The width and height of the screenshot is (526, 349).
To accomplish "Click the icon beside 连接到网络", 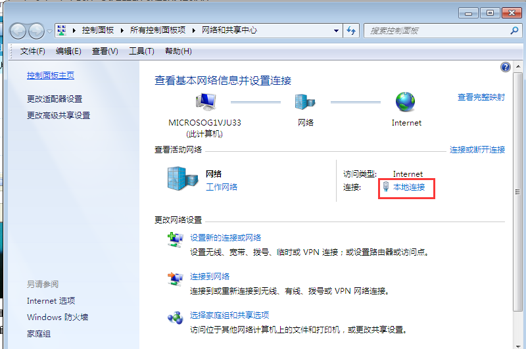I will (174, 279).
